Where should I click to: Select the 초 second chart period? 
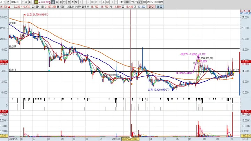(x=73, y=2)
